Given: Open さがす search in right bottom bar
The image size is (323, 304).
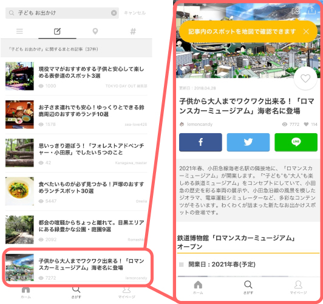Looking at the screenshot, I should [248, 288].
